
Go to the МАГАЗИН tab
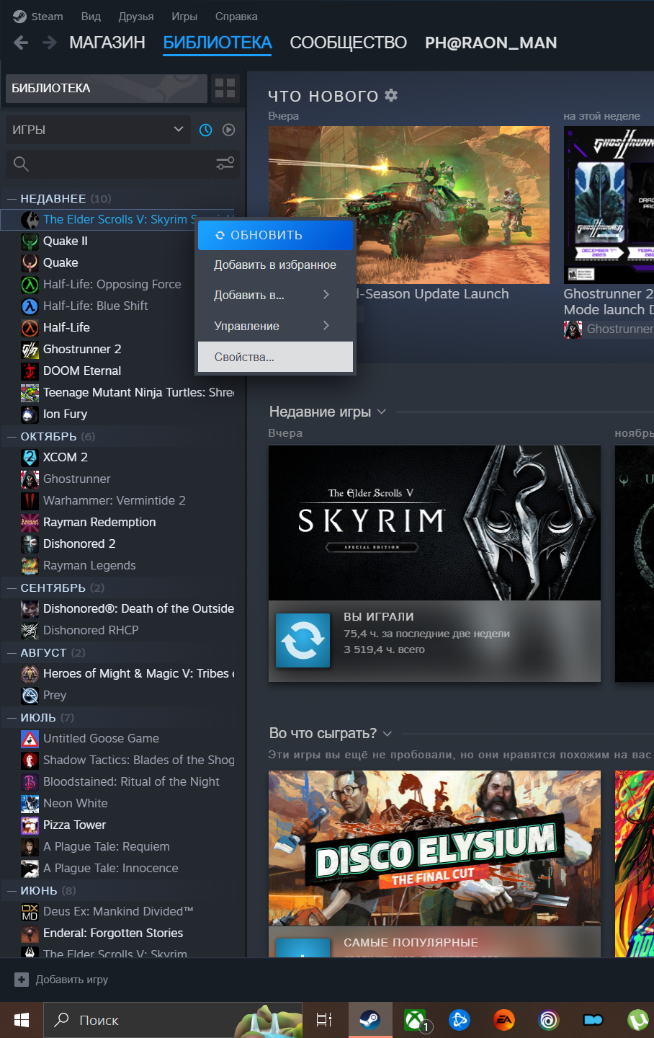coord(107,43)
